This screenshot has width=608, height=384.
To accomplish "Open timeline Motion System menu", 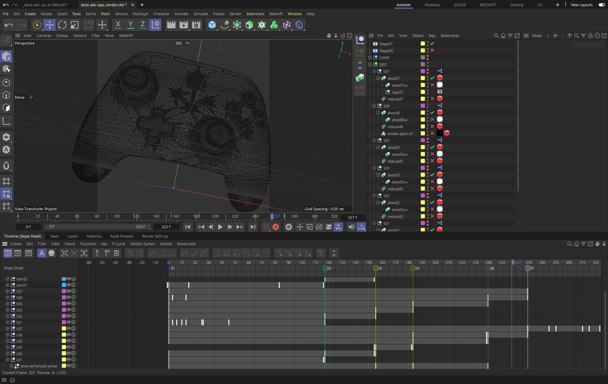I will point(143,244).
